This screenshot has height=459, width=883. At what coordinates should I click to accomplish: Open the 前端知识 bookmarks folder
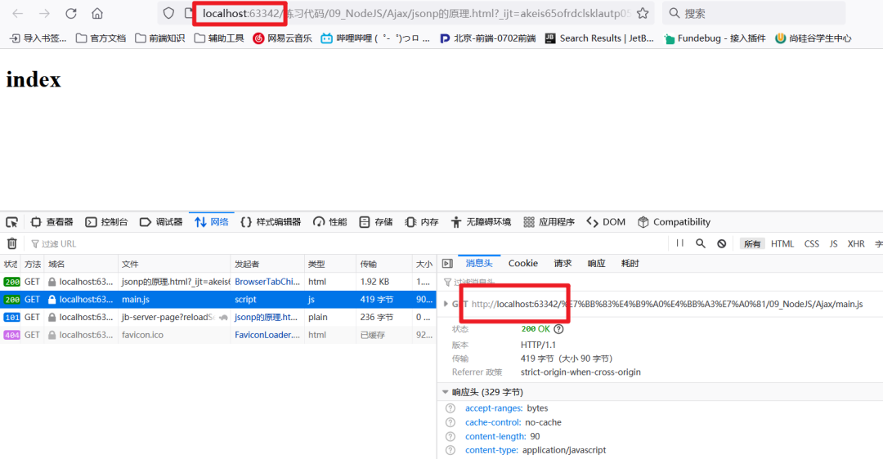(160, 38)
